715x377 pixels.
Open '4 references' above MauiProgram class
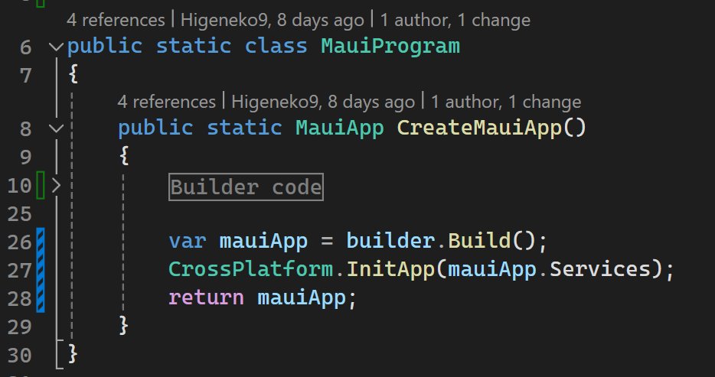click(116, 20)
